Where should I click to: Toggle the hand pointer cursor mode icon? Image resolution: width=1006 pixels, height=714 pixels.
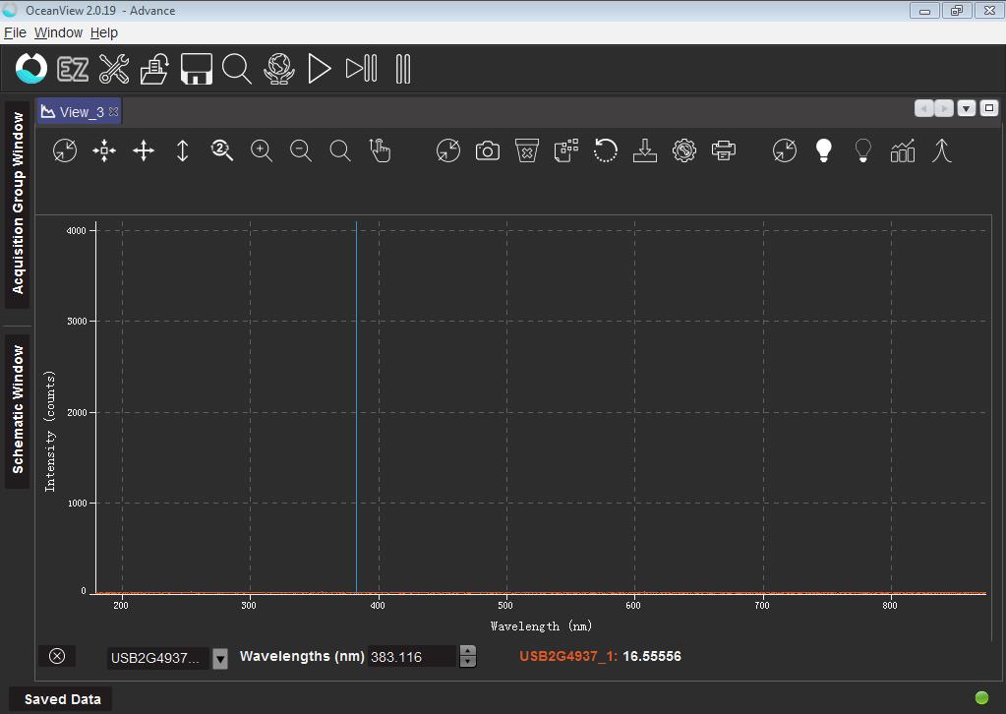point(380,150)
